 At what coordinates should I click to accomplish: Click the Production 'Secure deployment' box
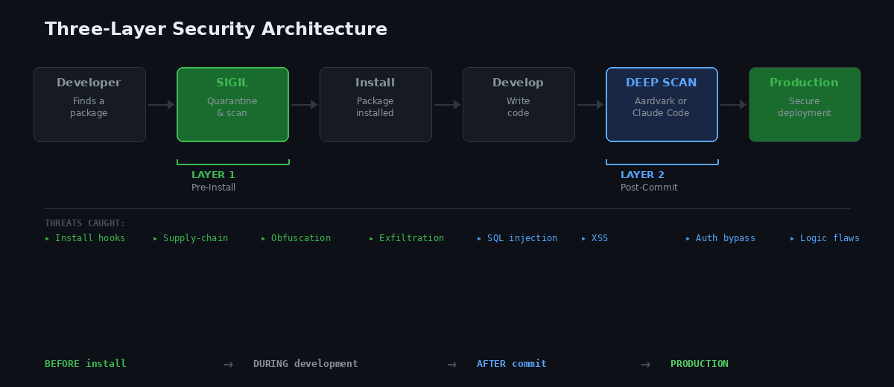(805, 104)
